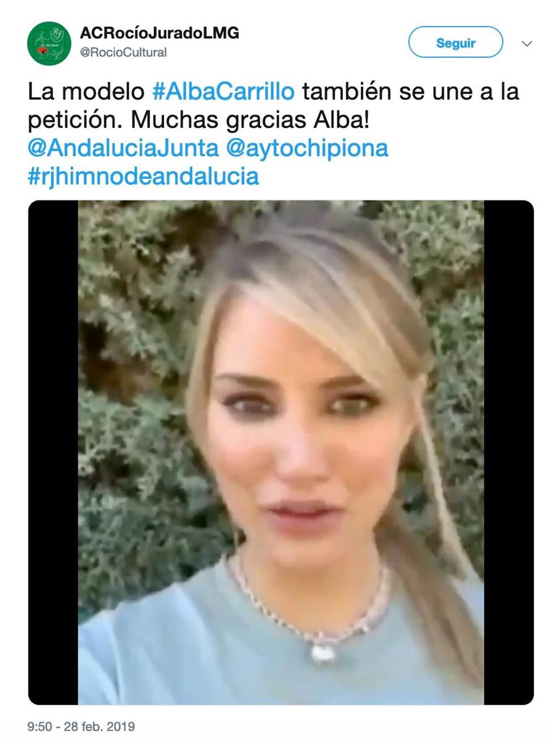The image size is (552, 740).
Task: Visit the @AndaluciaJunta mention
Action: pos(123,149)
